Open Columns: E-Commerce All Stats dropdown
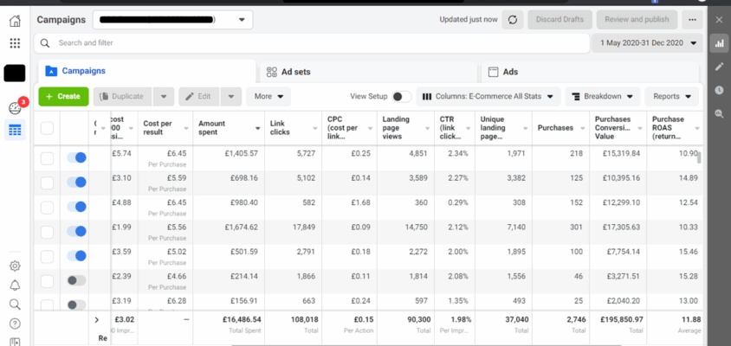Screen dimensions: 731x346 pyautogui.click(x=488, y=96)
